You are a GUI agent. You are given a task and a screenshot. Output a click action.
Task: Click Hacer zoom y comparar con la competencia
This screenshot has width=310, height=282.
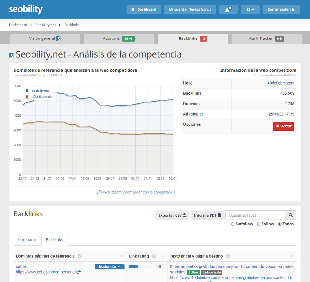[136, 192]
